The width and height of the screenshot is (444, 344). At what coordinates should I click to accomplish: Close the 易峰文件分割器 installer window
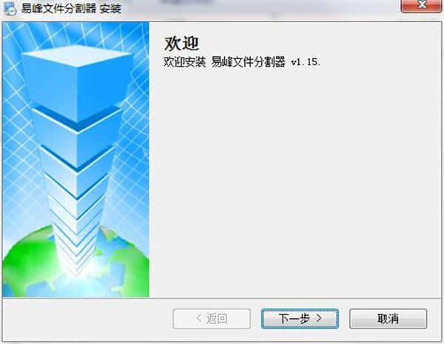click(x=421, y=6)
